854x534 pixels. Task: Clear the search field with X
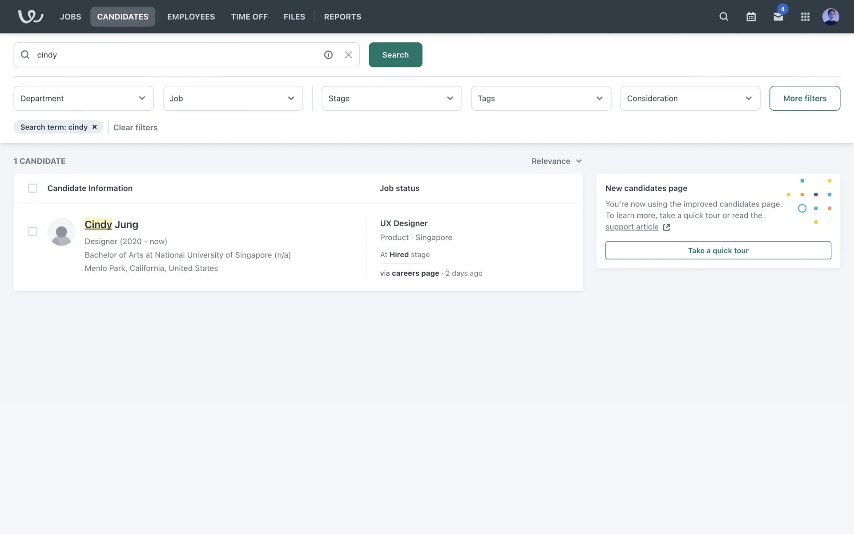[x=348, y=55]
